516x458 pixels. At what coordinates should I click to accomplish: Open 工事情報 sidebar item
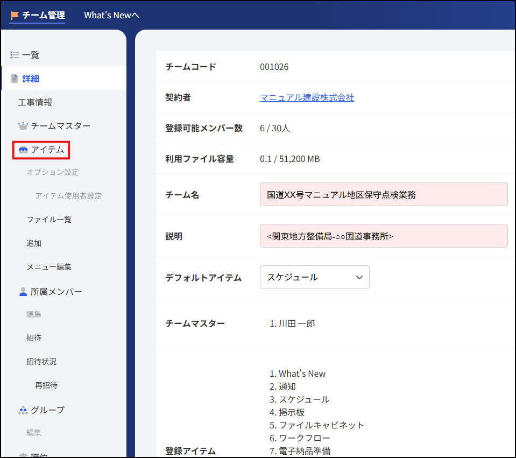pos(35,102)
